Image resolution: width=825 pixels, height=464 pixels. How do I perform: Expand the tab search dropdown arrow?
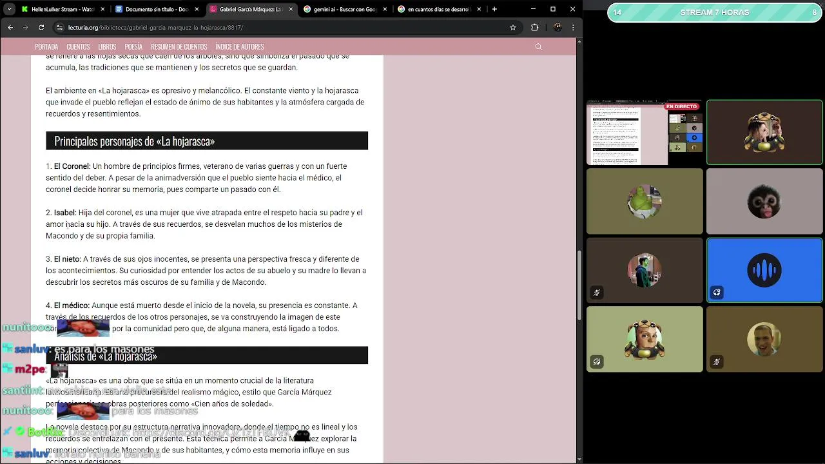[9, 9]
